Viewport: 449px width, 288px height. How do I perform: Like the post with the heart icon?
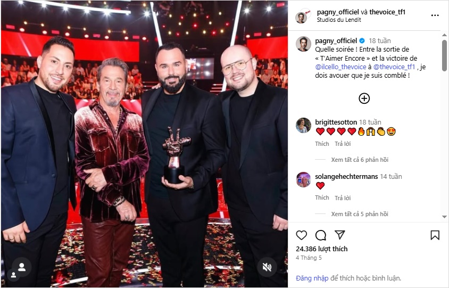coord(301,235)
